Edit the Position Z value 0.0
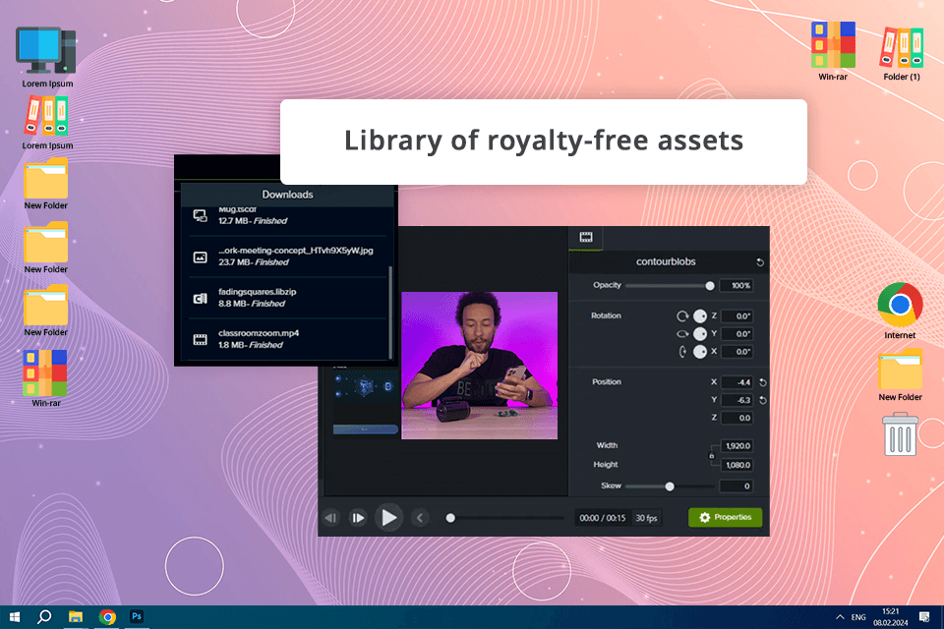The width and height of the screenshot is (944, 629). pos(737,418)
